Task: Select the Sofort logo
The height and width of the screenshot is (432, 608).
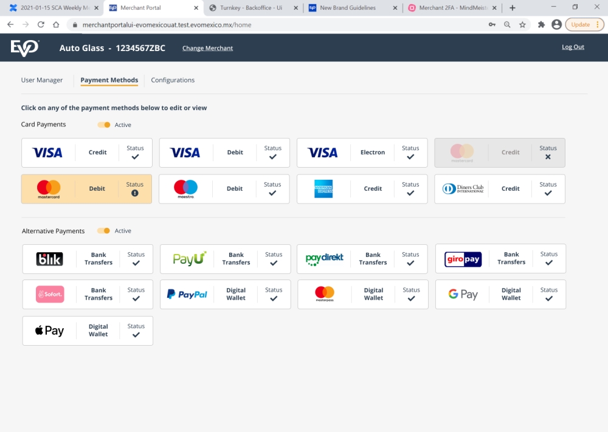Action: [x=50, y=294]
